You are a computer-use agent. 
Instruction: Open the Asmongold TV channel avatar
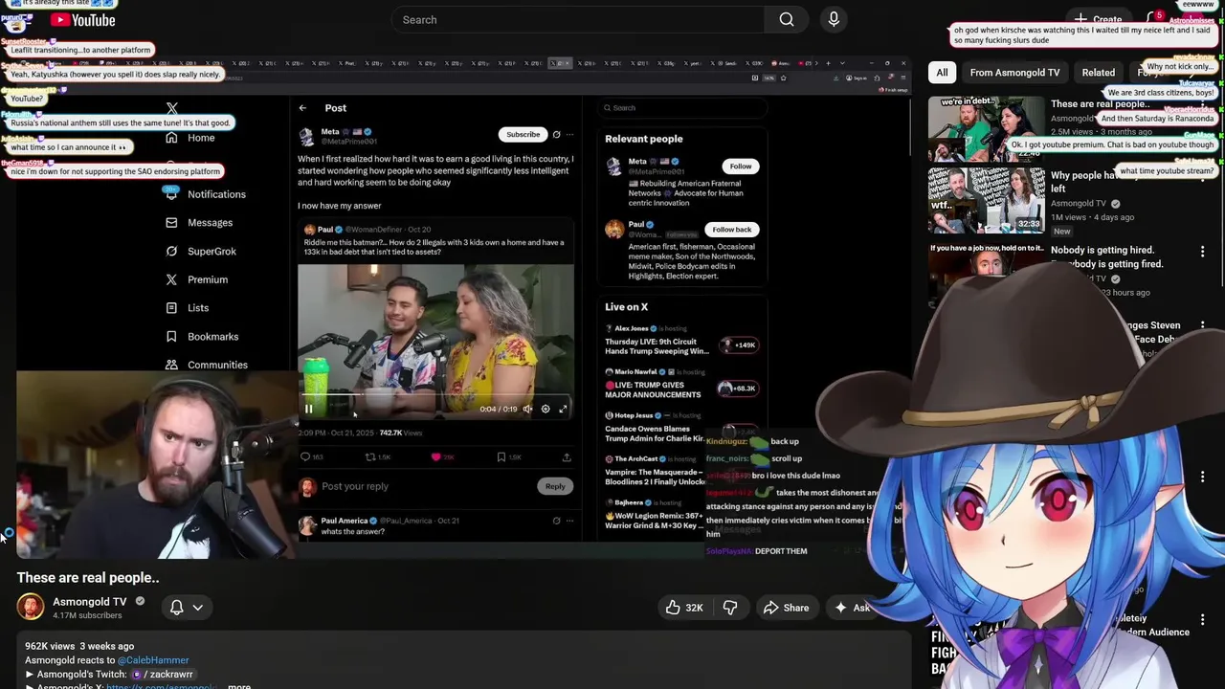coord(31,608)
